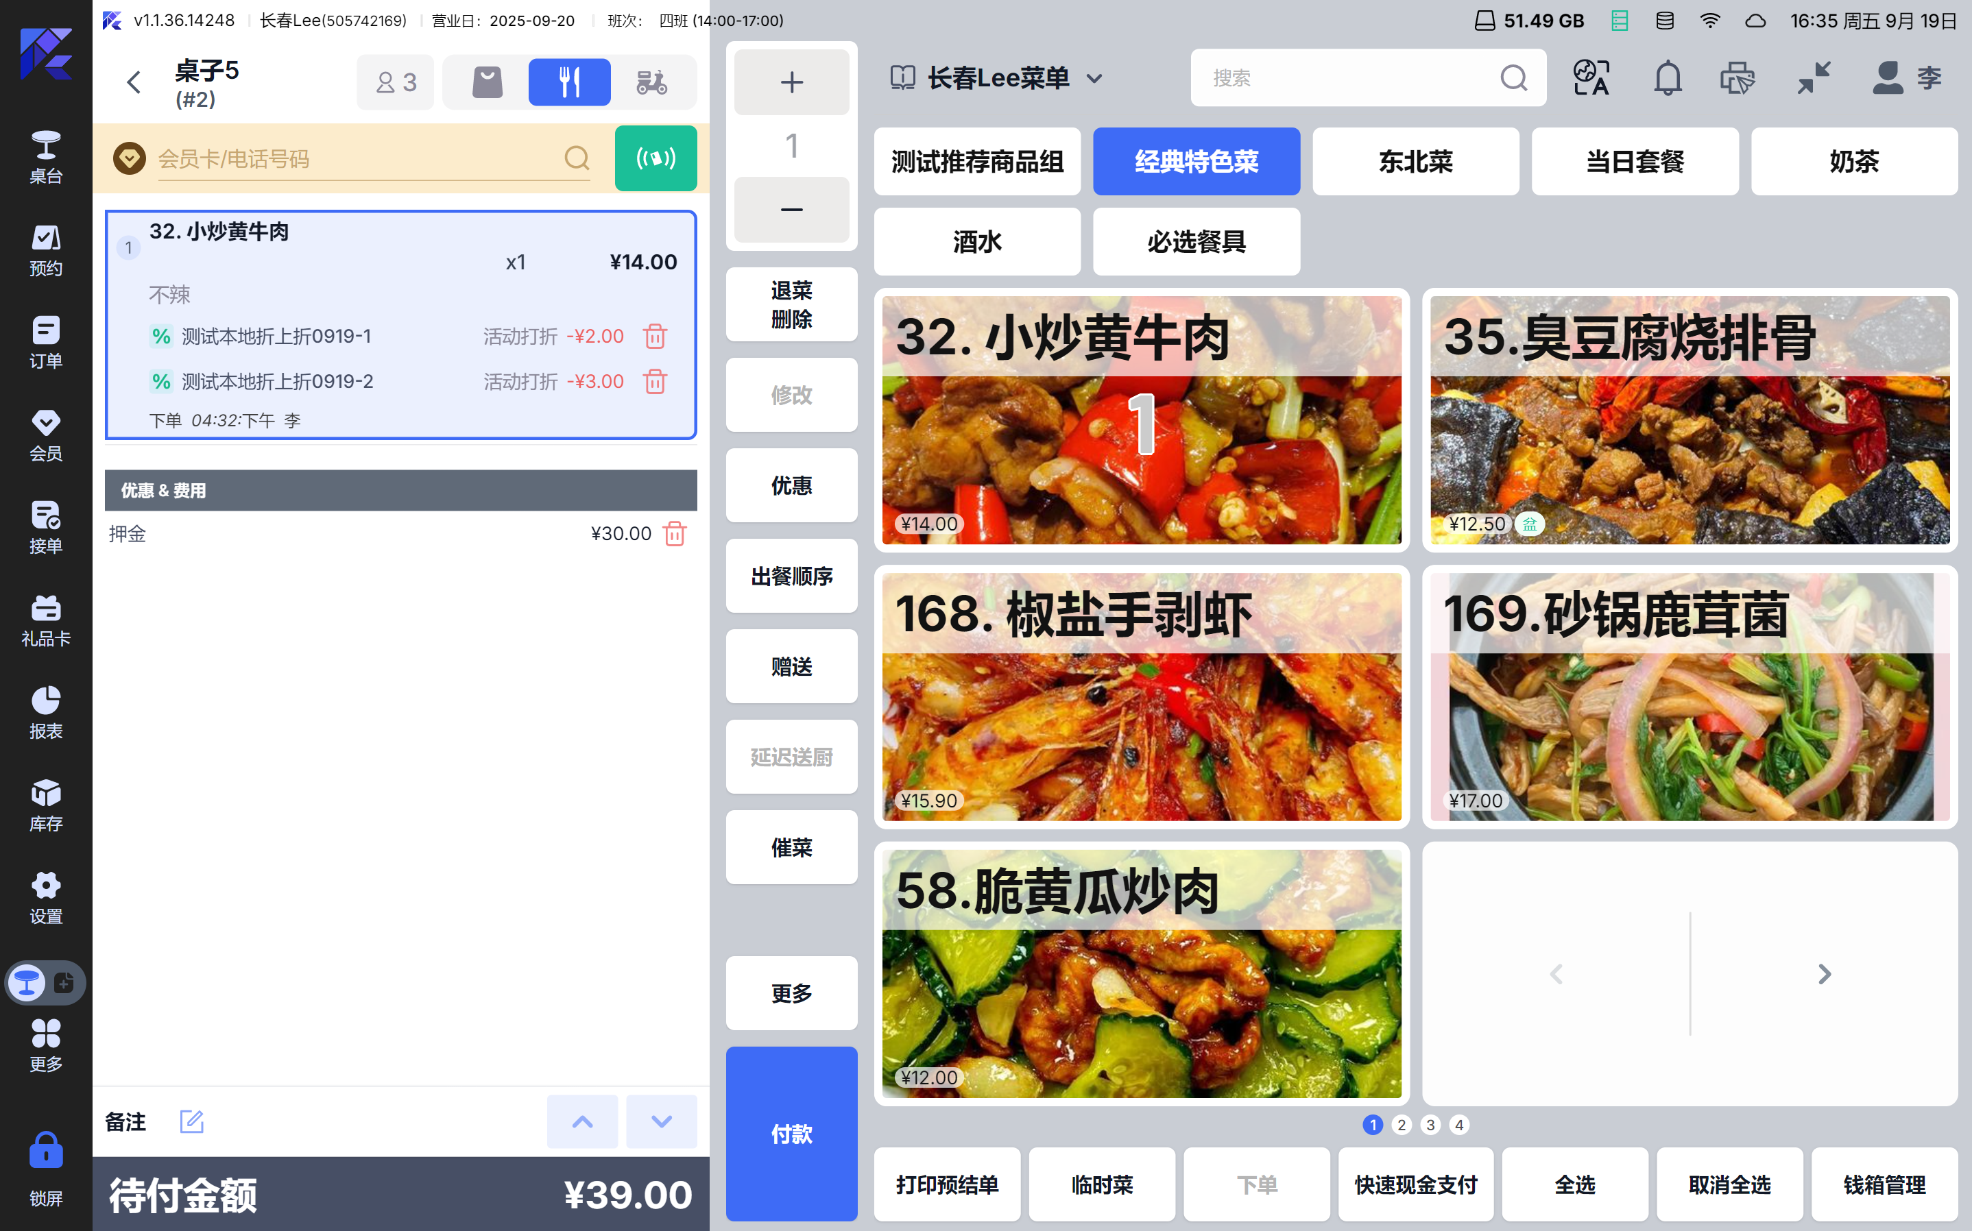The width and height of the screenshot is (1972, 1231).
Task: Click the printer icon in top bar
Action: pyautogui.click(x=1737, y=78)
